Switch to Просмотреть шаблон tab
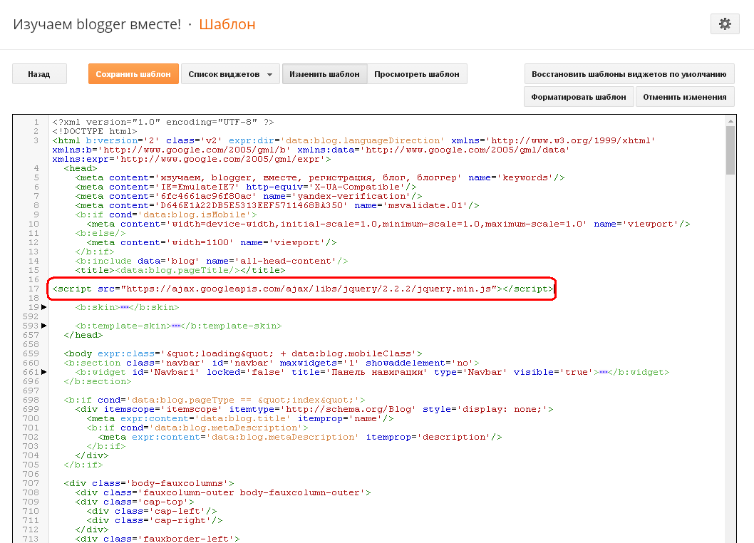 point(417,74)
